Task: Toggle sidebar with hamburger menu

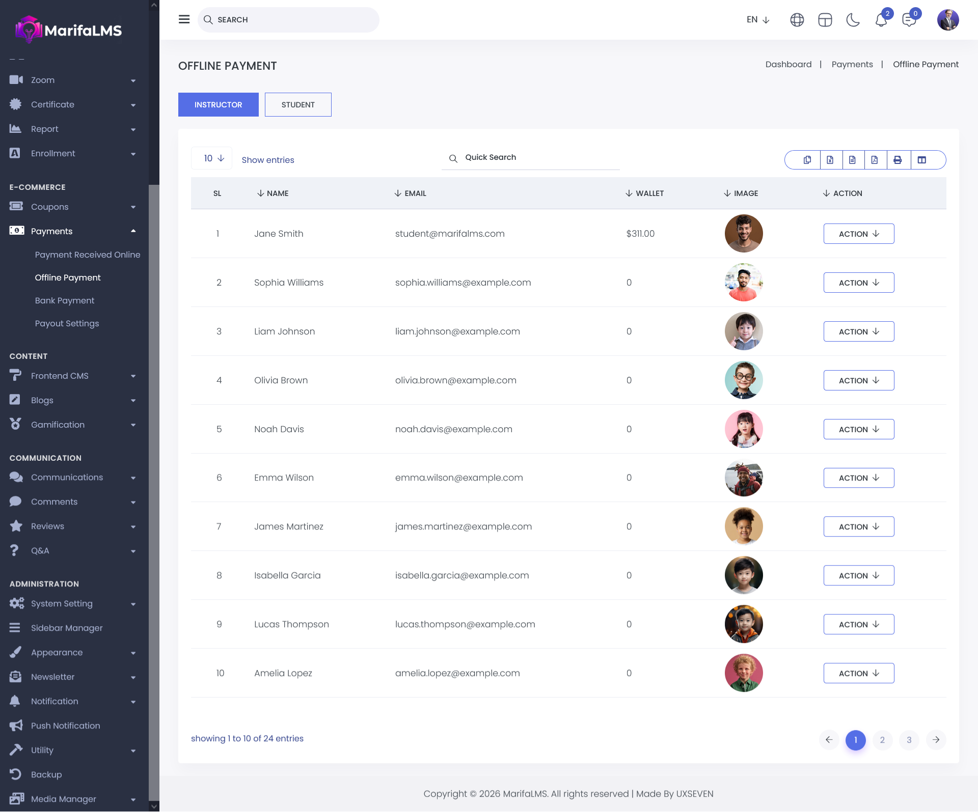Action: point(184,19)
